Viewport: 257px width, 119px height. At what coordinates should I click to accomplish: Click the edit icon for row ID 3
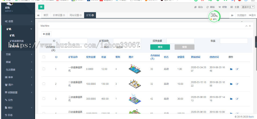coord(237,99)
